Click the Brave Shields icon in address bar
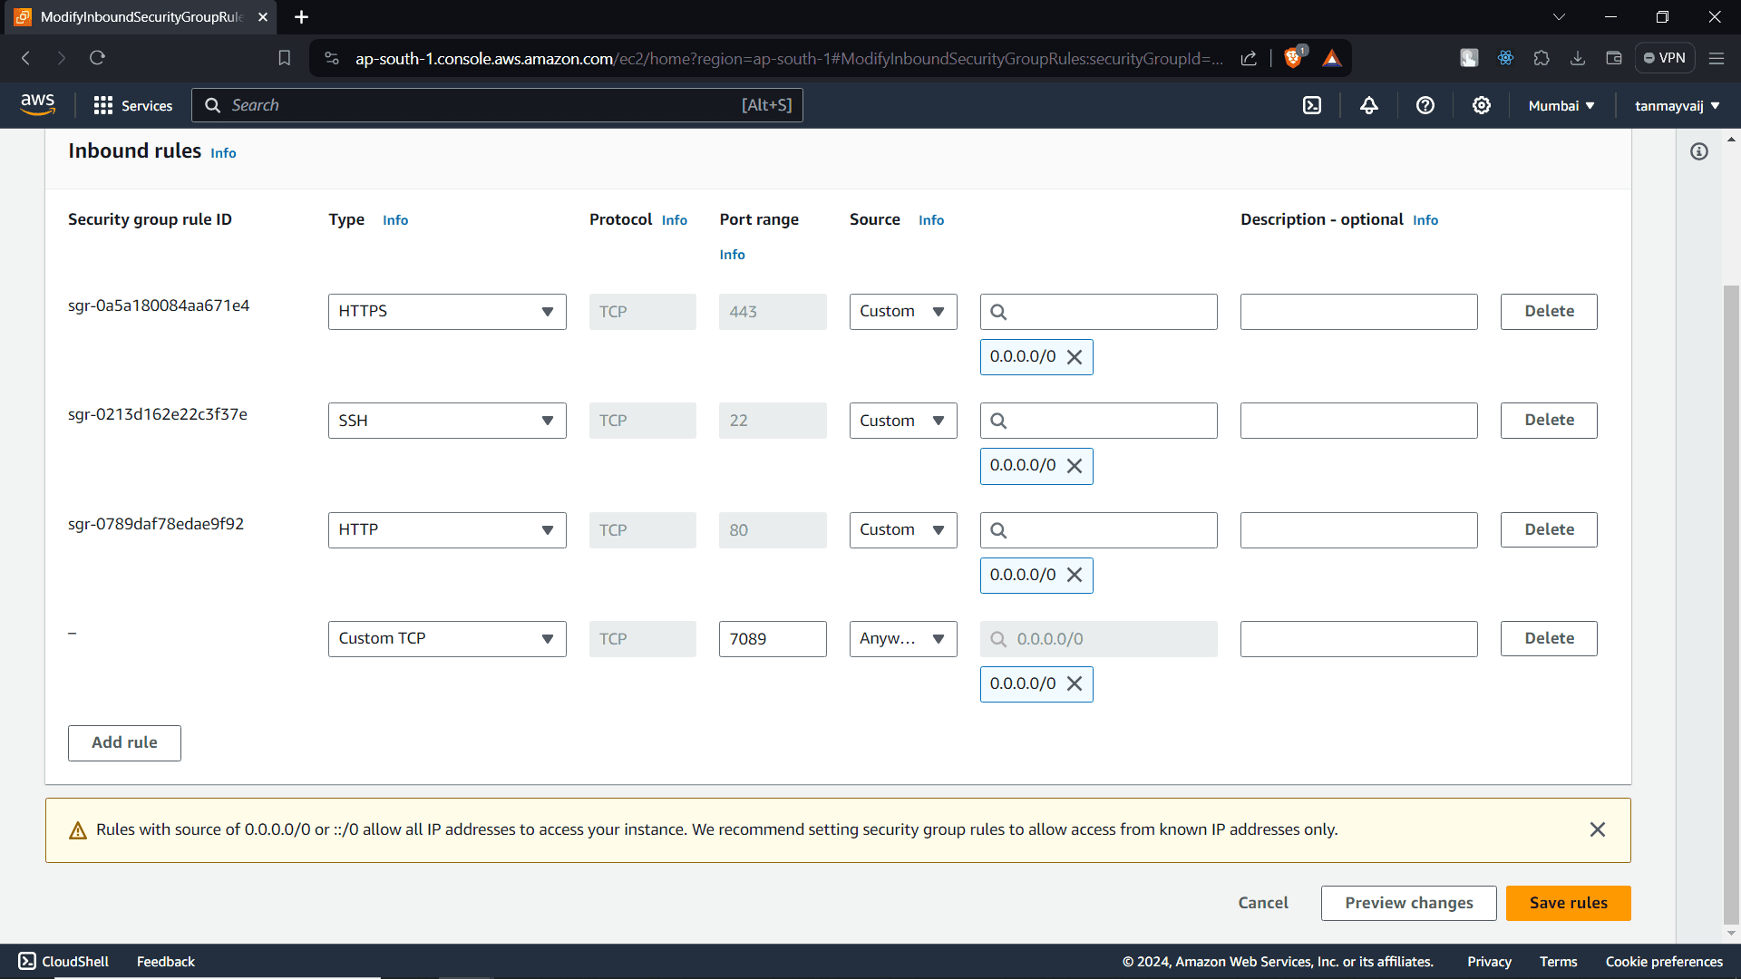The width and height of the screenshot is (1741, 979). (x=1294, y=58)
